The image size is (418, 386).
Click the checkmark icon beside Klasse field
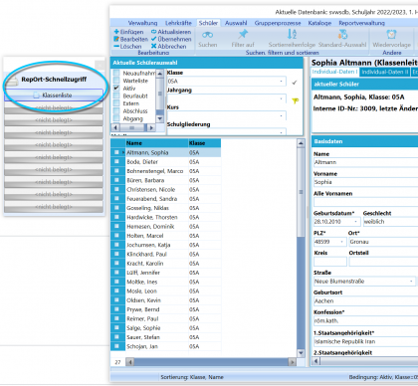294,83
